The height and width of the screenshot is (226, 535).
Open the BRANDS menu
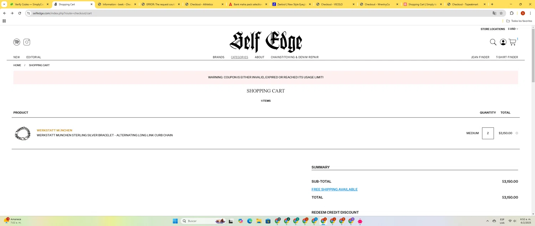point(219,57)
